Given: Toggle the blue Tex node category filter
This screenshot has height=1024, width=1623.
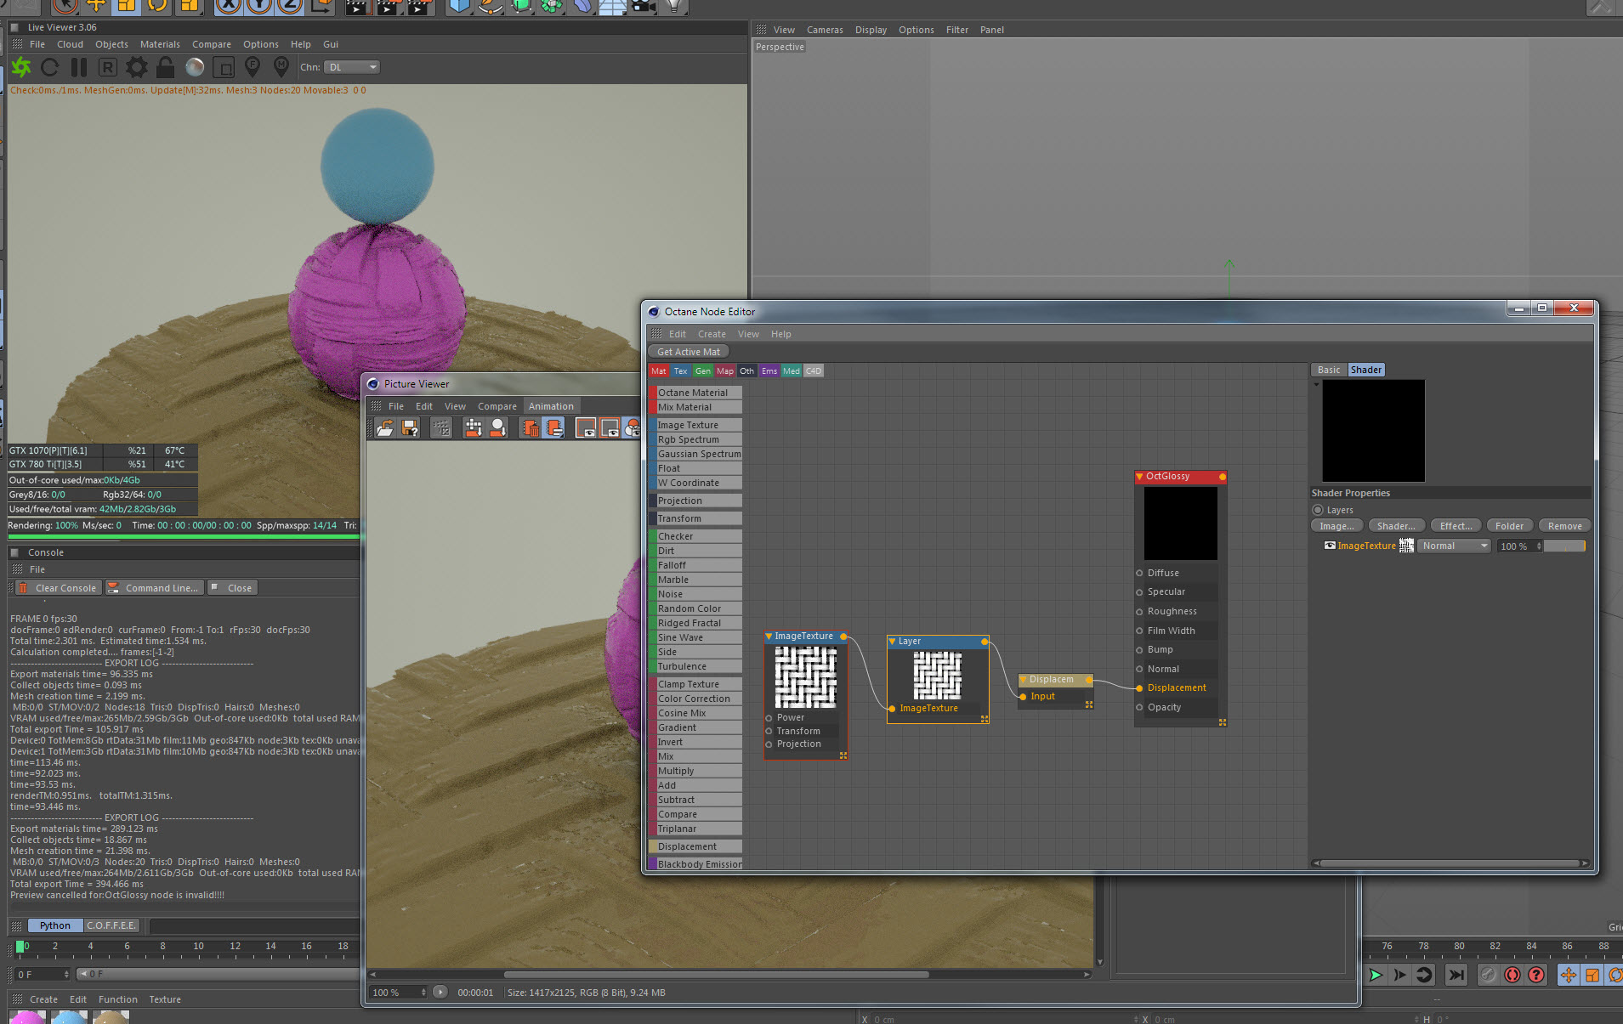Looking at the screenshot, I should point(680,371).
